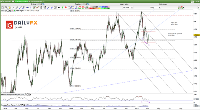Remove the Average True Range panel
Viewport: 200px width, 110px height.
point(24,105)
